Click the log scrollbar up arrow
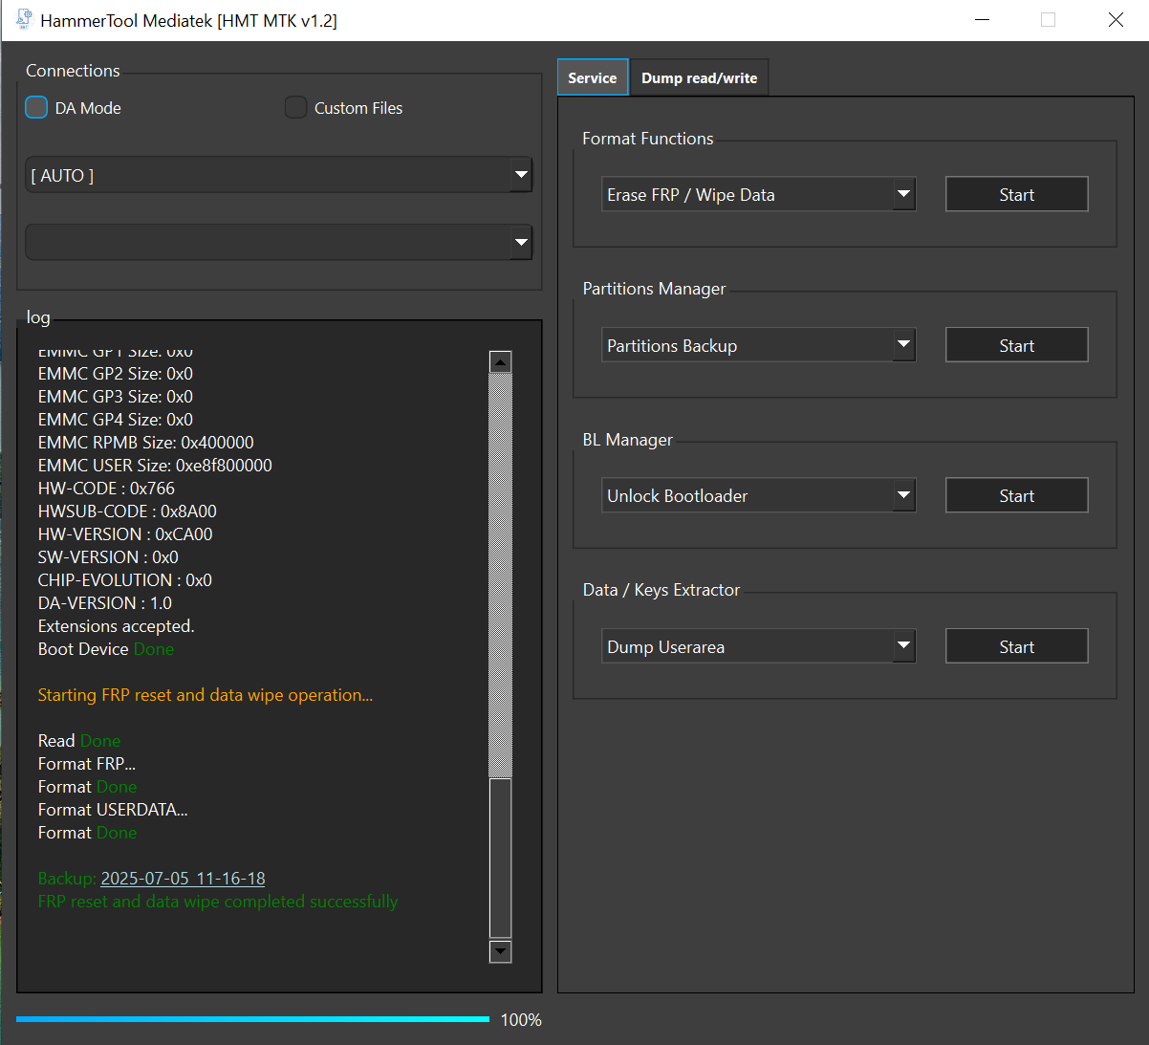 click(x=500, y=361)
